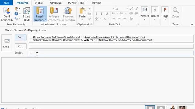
Task: Click the Increase Indent icon
Action: tap(136, 14)
